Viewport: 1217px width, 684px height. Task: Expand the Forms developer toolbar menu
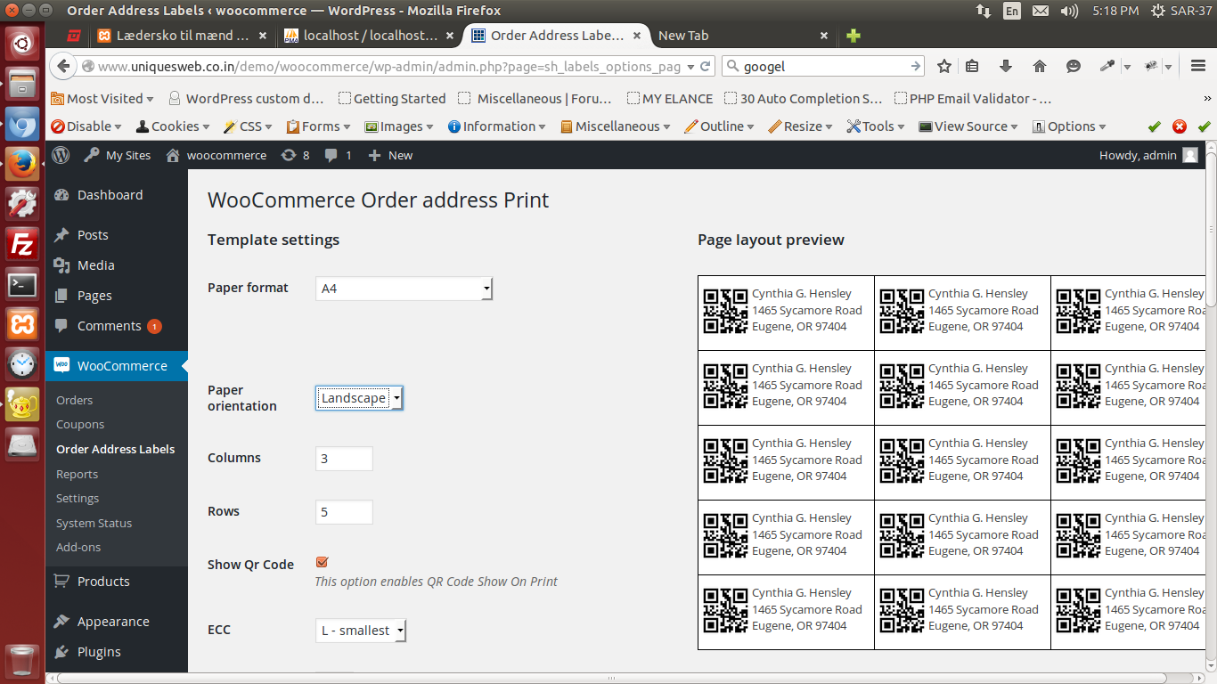(319, 126)
